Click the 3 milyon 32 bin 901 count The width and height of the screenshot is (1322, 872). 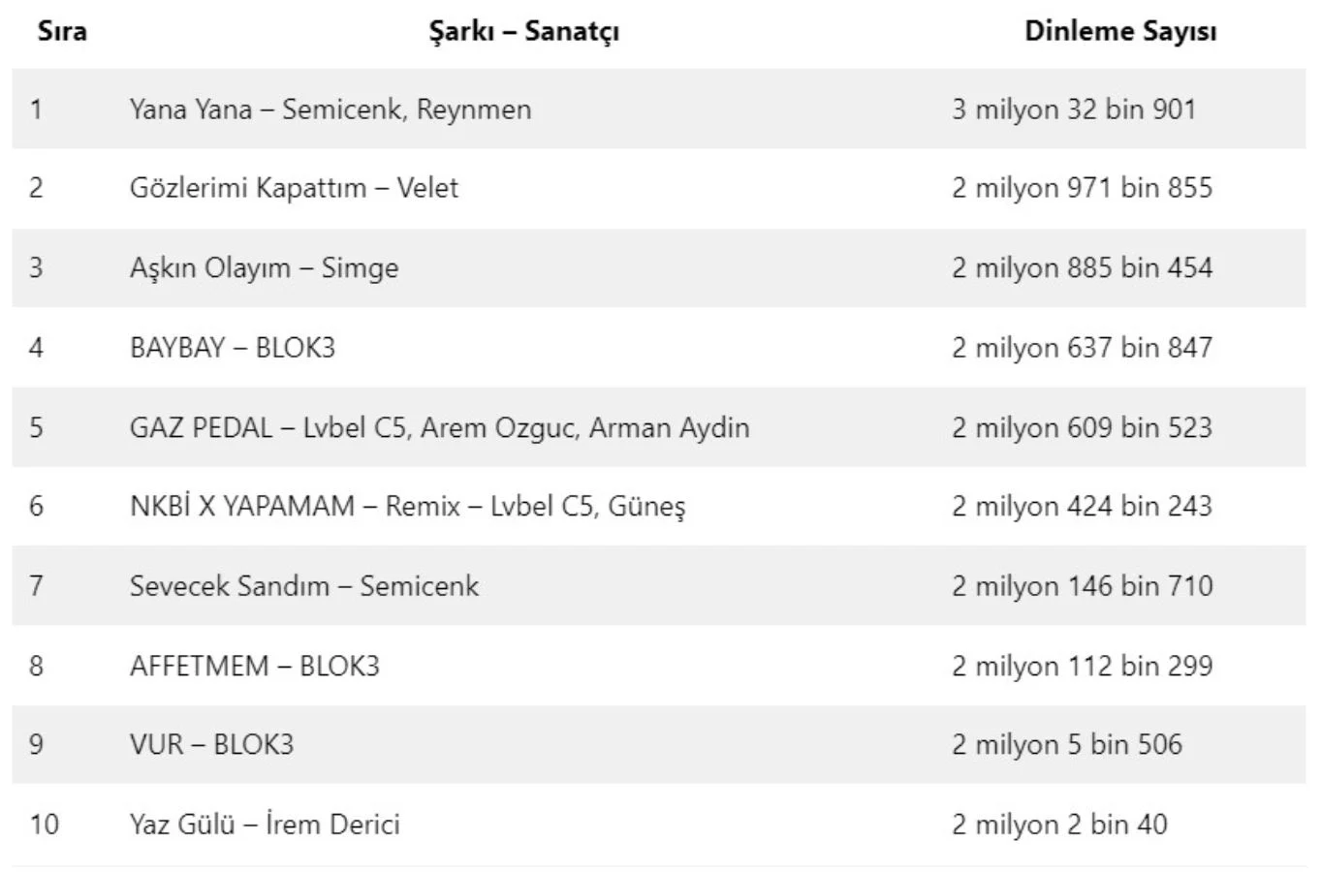(1073, 109)
